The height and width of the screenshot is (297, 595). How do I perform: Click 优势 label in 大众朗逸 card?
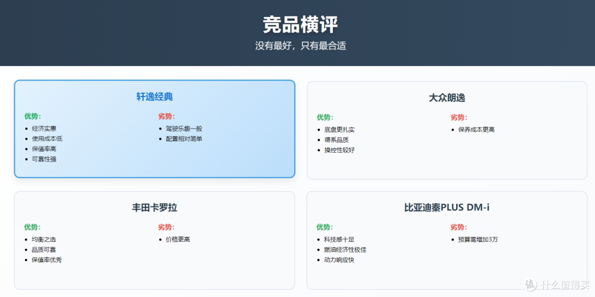pos(325,117)
